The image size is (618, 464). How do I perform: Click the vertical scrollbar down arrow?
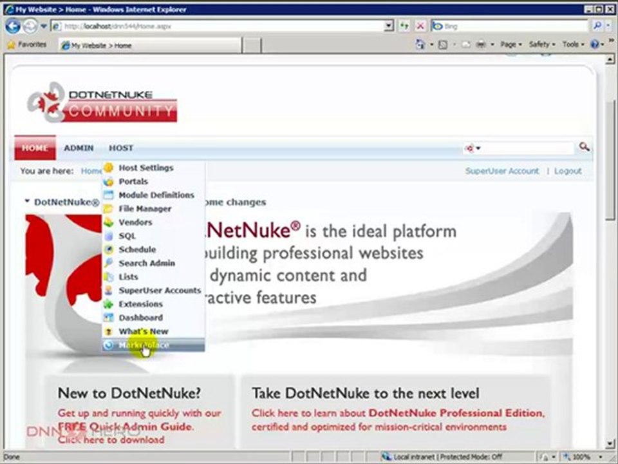point(610,445)
